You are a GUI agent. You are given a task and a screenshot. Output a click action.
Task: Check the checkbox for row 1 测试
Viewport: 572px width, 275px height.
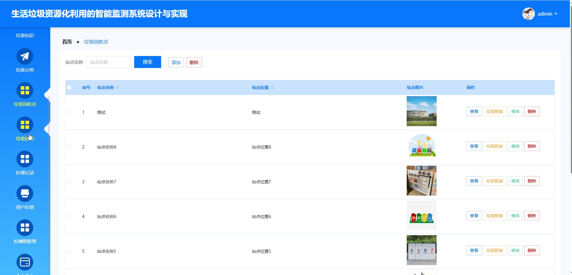(69, 112)
